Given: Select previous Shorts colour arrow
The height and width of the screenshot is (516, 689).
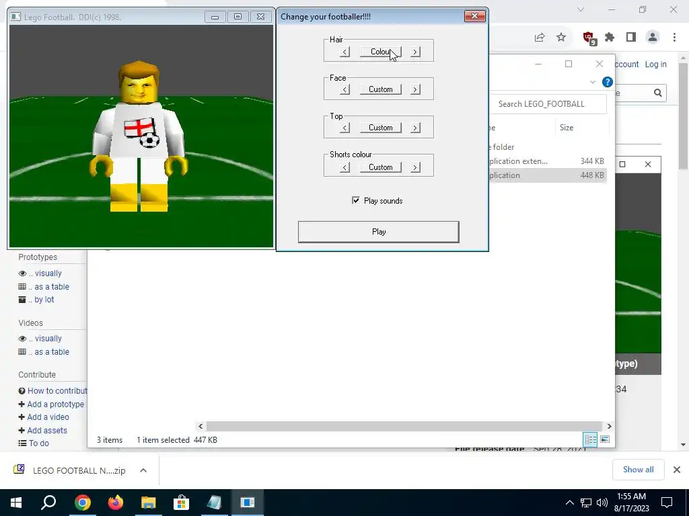Looking at the screenshot, I should coord(345,167).
